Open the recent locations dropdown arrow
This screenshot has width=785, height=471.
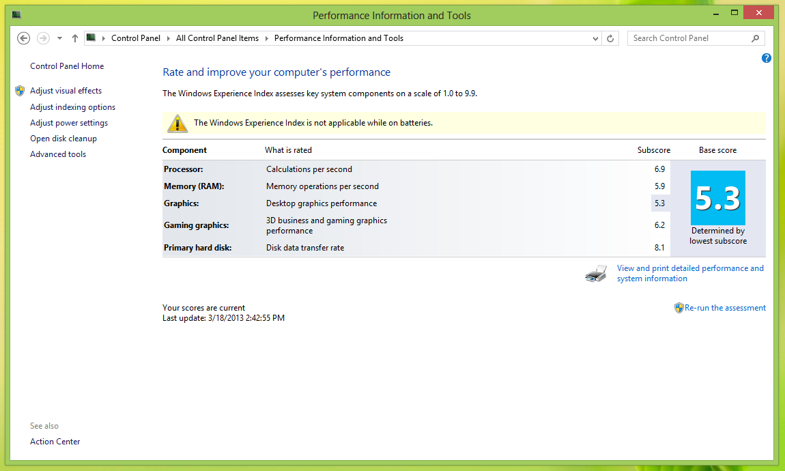(59, 38)
